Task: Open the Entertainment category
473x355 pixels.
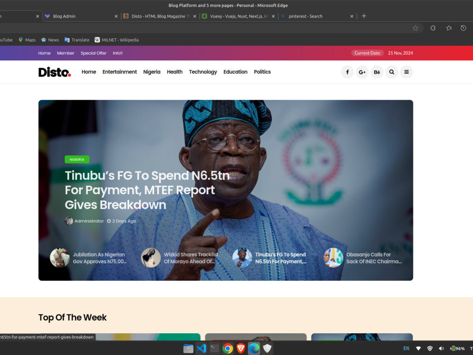Action: pyautogui.click(x=120, y=72)
